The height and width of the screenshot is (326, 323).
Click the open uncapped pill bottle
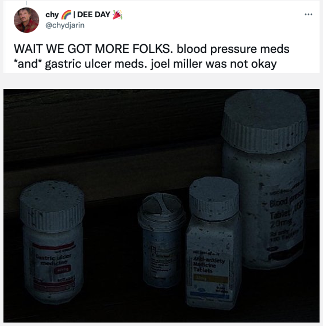161,240
